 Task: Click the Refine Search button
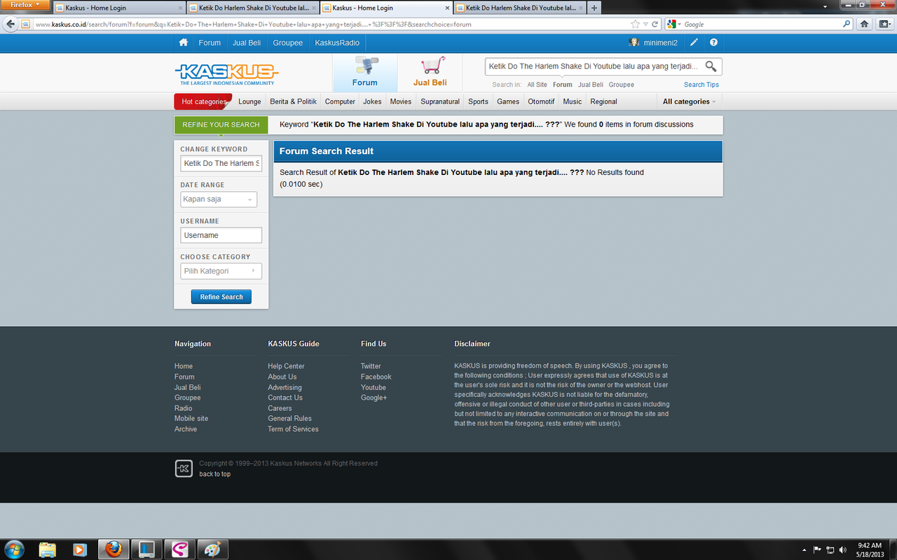point(221,297)
